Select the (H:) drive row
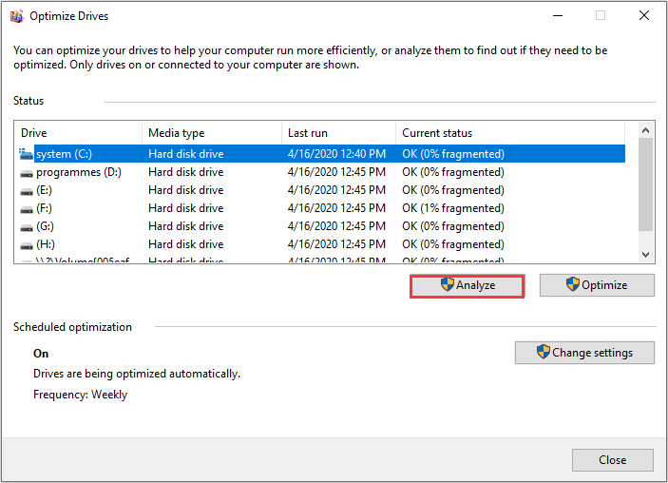The image size is (668, 483). pos(320,244)
